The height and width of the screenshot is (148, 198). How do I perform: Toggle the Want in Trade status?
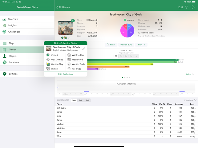point(76,64)
